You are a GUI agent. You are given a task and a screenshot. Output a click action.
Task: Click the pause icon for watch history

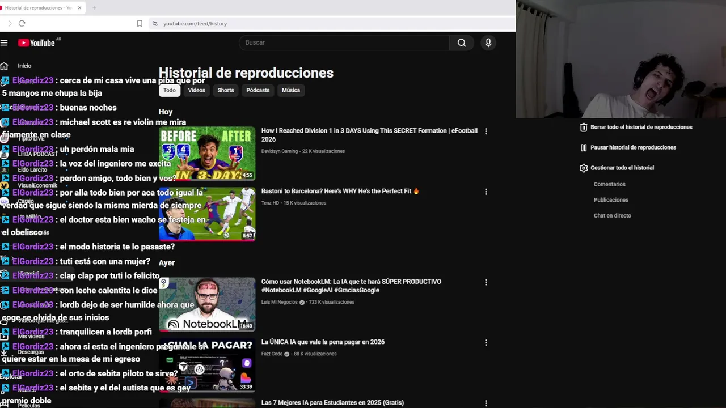583,147
